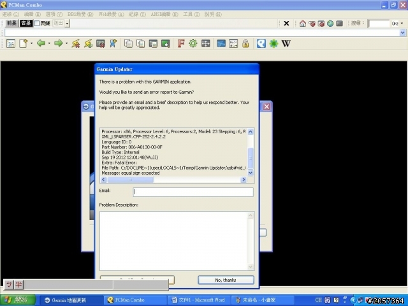This screenshot has height=306, width=408.
Task: Click the green screen capture icon
Action: [x=166, y=43]
